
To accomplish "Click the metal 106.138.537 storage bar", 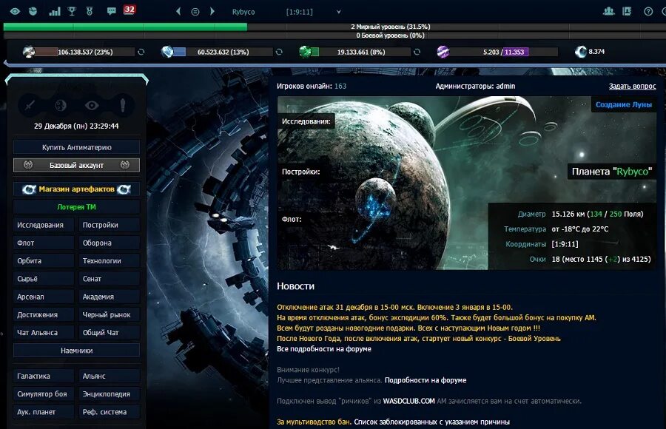I will pos(85,52).
